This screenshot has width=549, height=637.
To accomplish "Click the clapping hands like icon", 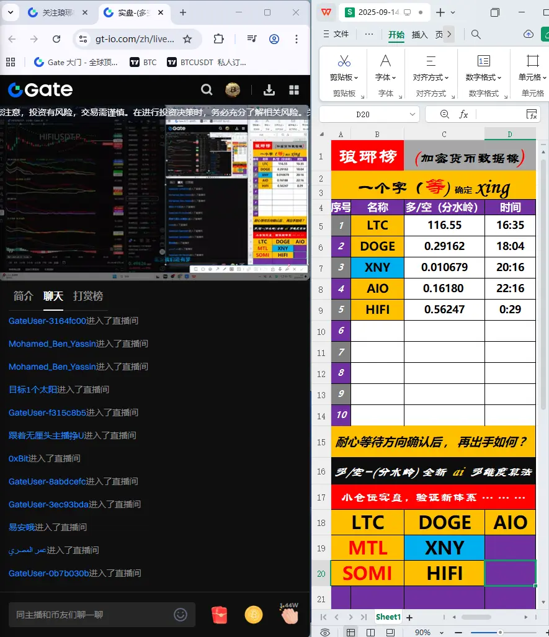I will click(290, 613).
